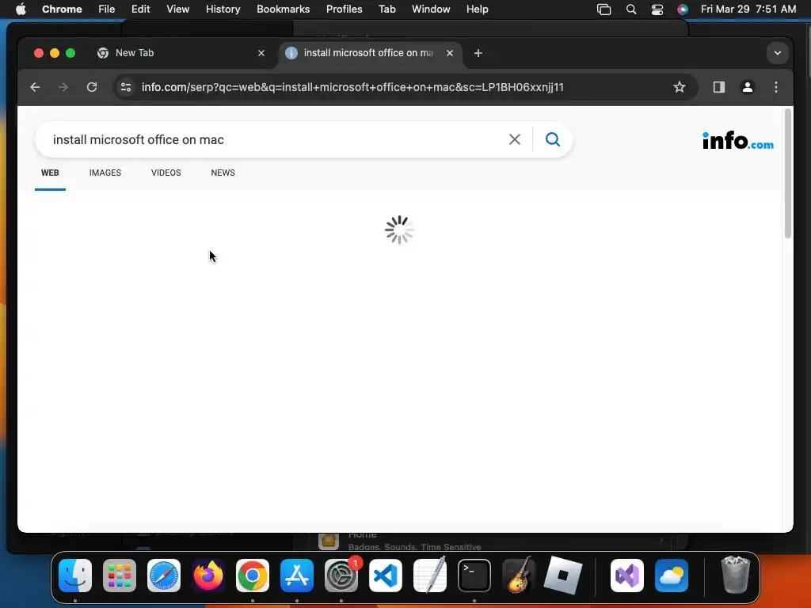
Task: Launch Visual Studio Code from Dock
Action: pos(386,576)
